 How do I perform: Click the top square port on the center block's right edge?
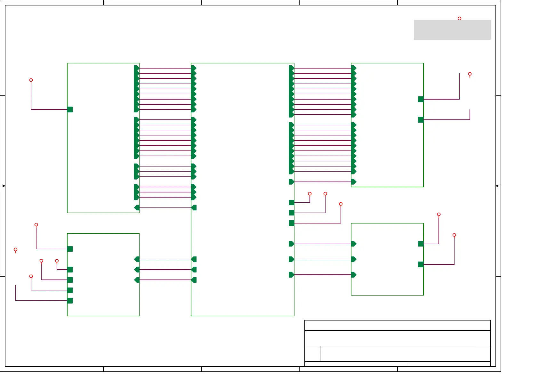click(292, 202)
